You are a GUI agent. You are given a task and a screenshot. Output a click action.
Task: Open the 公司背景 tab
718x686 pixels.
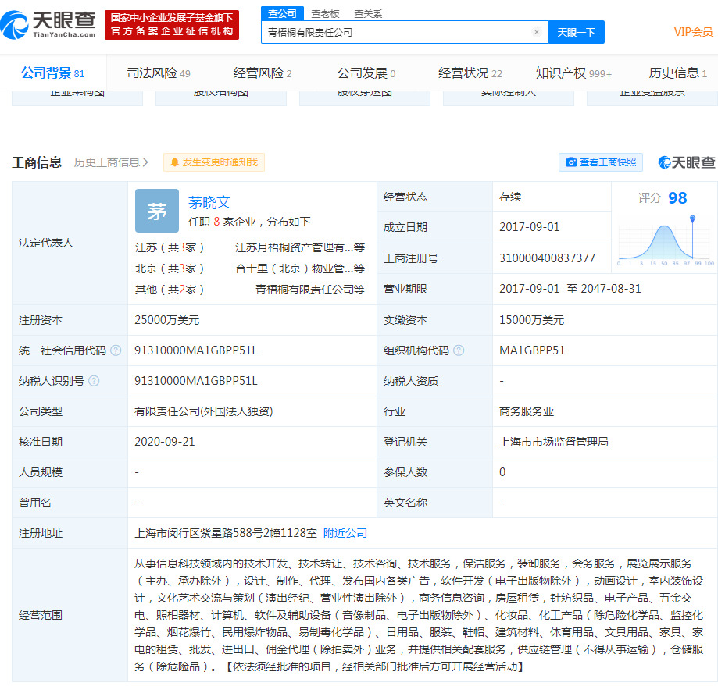[x=52, y=73]
